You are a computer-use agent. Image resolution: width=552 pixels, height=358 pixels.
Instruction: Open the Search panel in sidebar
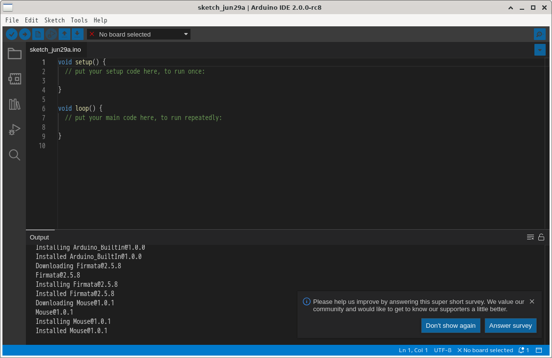click(15, 155)
